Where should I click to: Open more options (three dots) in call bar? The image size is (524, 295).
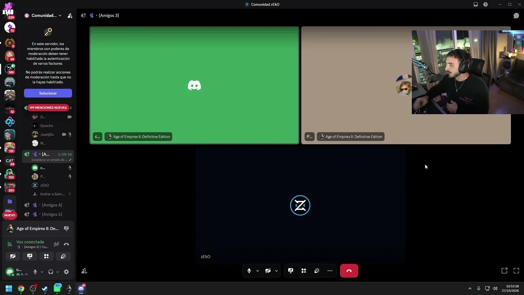330,271
